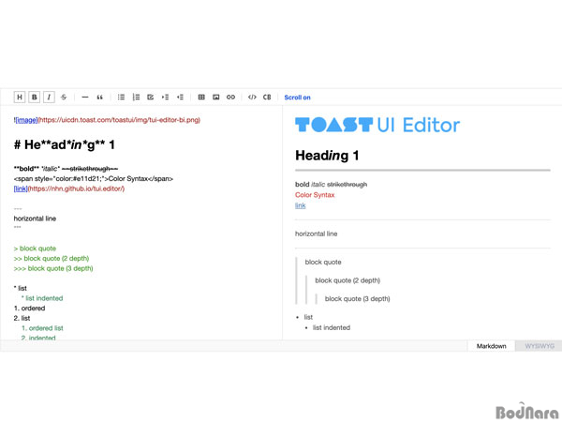Insert a horizontal line via toolbar
Image resolution: width=562 pixels, height=422 pixels.
pos(85,97)
